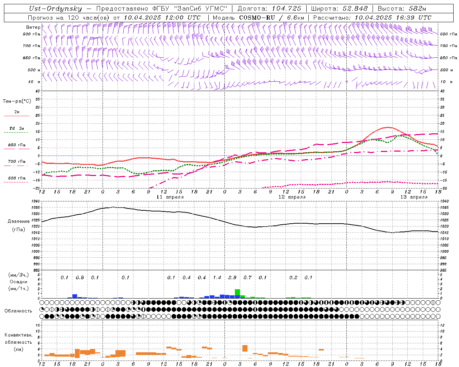
Task: Click the dotted line sample under legend 500 гПа
Action: 16,182
